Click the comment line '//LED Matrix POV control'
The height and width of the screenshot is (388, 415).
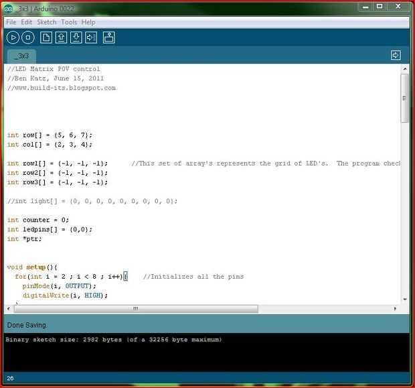(x=54, y=69)
